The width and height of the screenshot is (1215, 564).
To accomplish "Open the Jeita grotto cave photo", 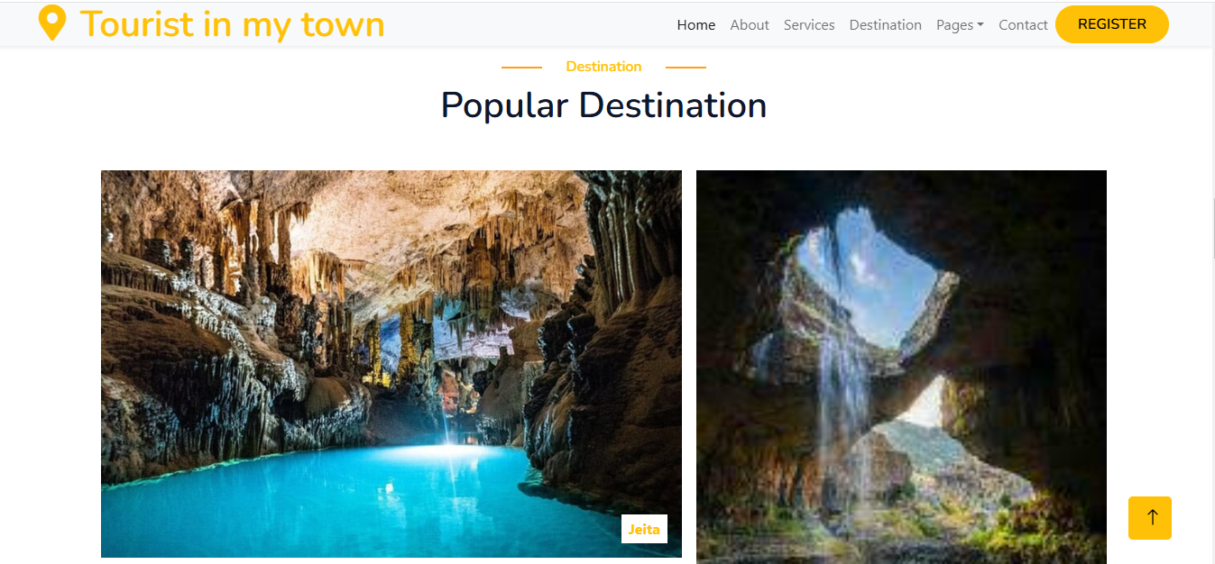I will click(391, 364).
